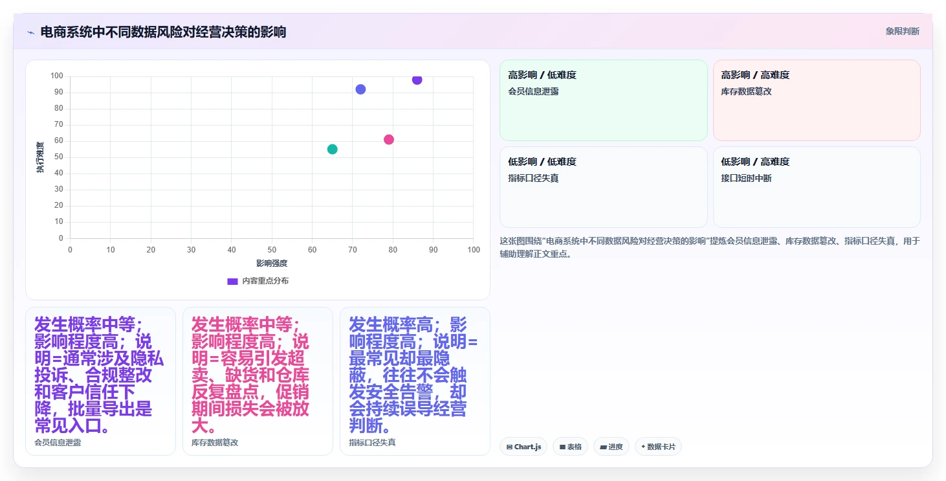Select the 高影响 / 低难度 quadrant card
Screen dimensions: 946x481
click(x=603, y=100)
